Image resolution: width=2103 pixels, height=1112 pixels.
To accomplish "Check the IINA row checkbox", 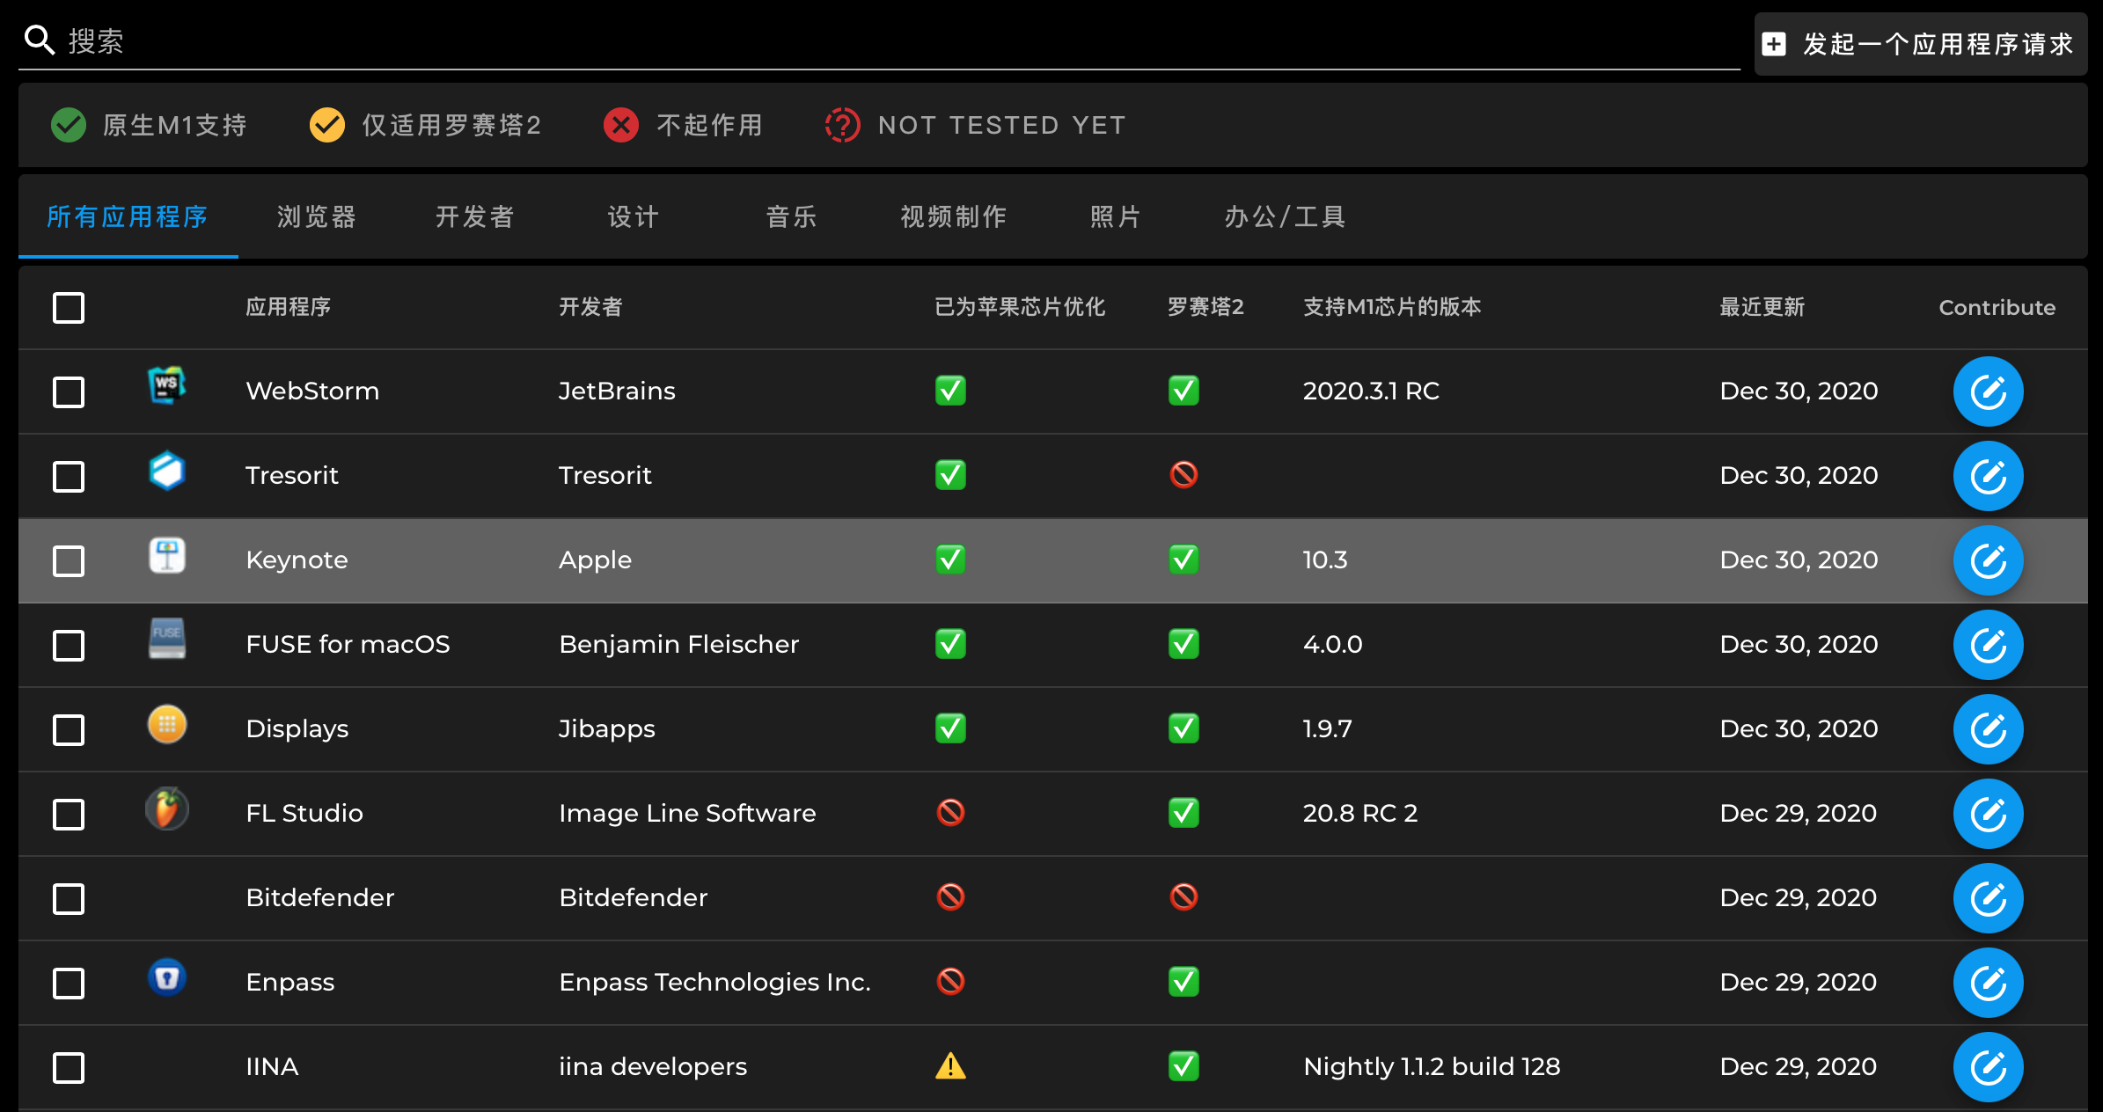I will [x=69, y=1067].
